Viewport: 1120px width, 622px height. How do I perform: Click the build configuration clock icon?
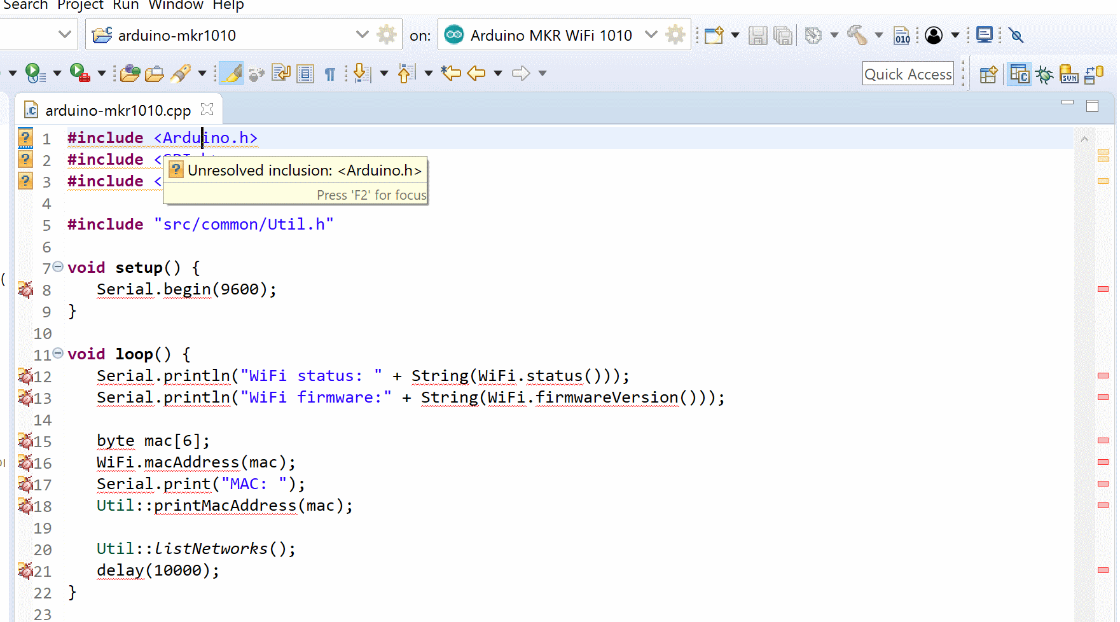(x=813, y=36)
